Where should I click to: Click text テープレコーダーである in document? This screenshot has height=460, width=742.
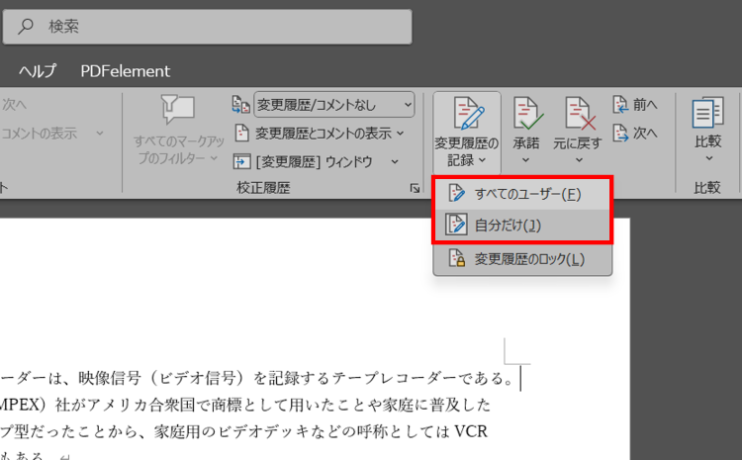click(x=417, y=378)
